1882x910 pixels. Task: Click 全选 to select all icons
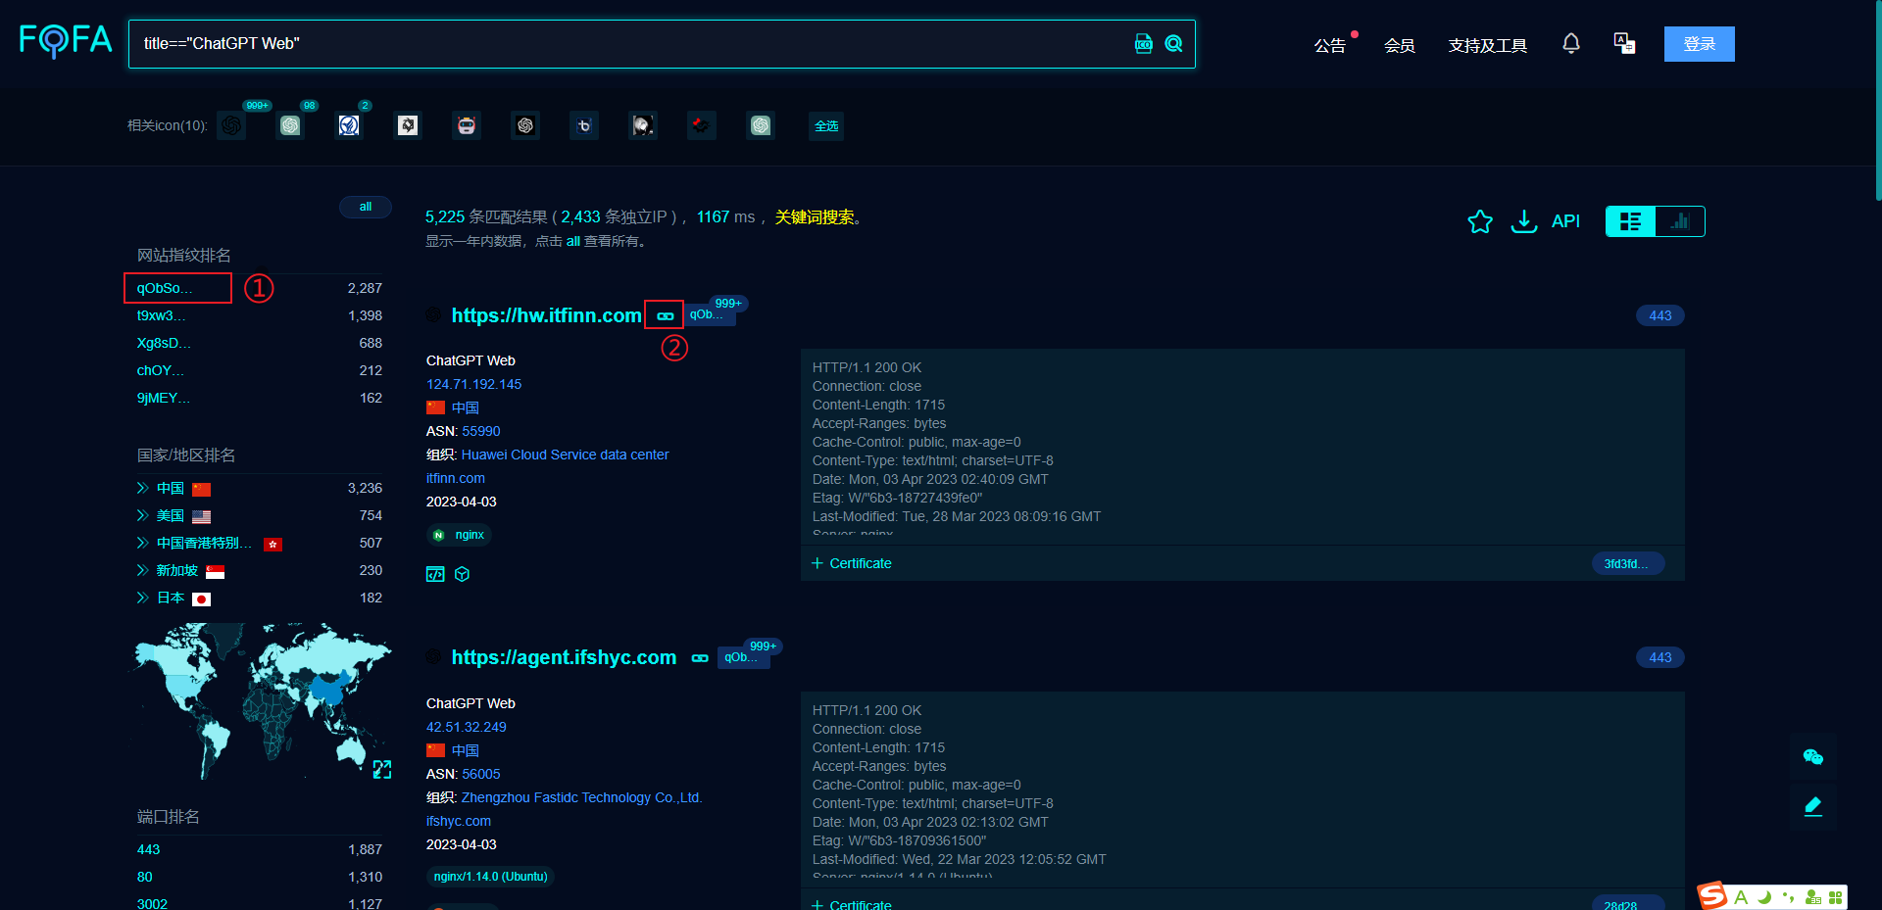tap(826, 125)
